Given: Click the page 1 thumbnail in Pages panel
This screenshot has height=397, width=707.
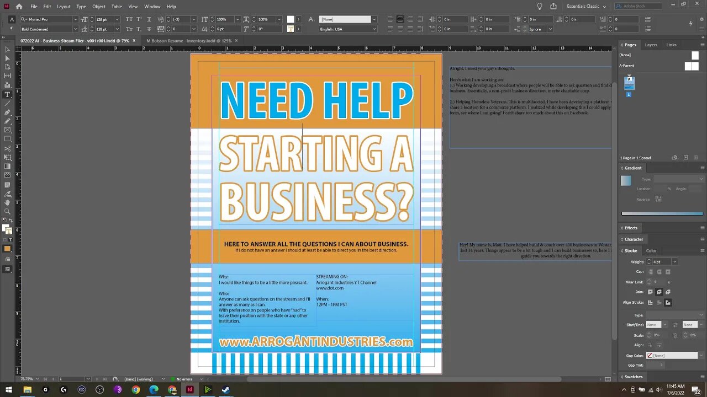Looking at the screenshot, I should coord(629,83).
